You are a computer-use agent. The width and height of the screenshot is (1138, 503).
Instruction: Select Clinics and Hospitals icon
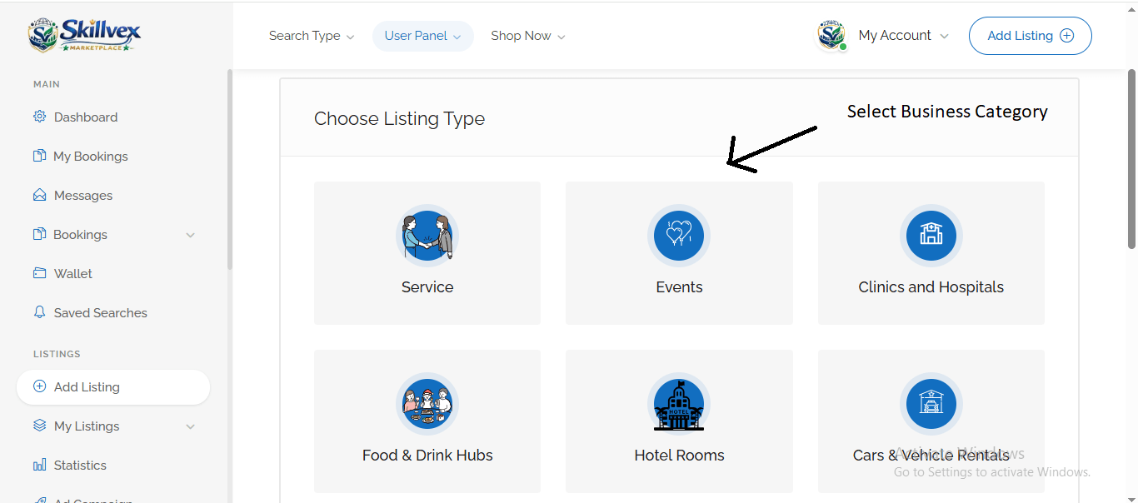(931, 236)
